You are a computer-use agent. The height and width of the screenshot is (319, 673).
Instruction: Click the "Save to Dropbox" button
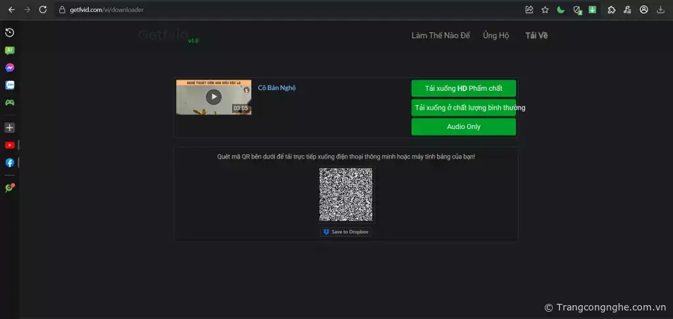pyautogui.click(x=346, y=232)
